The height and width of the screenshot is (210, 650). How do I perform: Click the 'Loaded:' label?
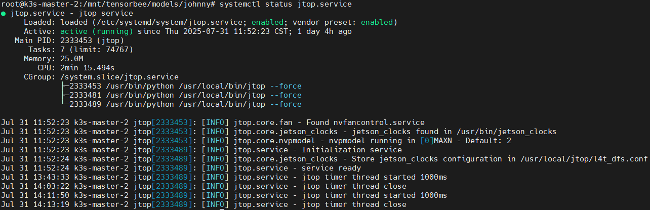coord(40,22)
